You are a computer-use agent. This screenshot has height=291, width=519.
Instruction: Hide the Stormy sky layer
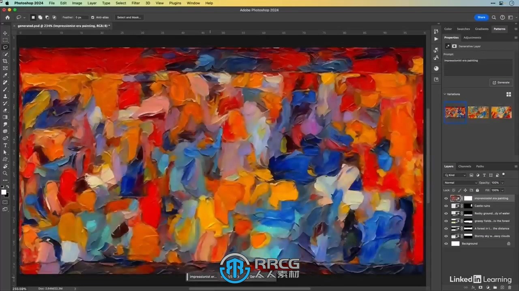pos(446,236)
